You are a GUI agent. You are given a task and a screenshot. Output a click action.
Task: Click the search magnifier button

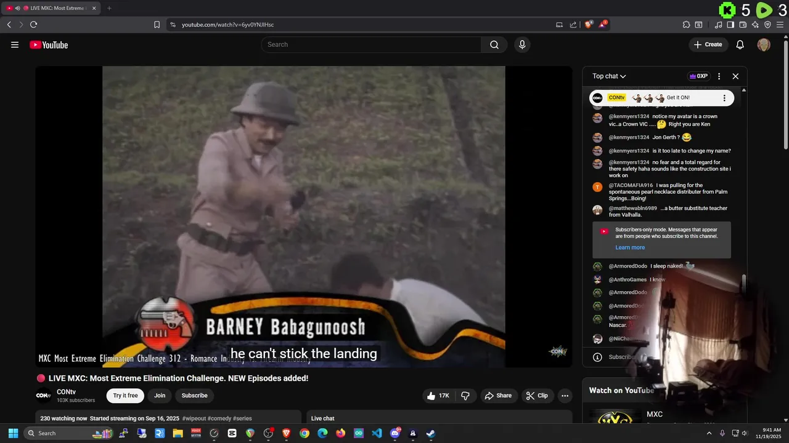494,44
